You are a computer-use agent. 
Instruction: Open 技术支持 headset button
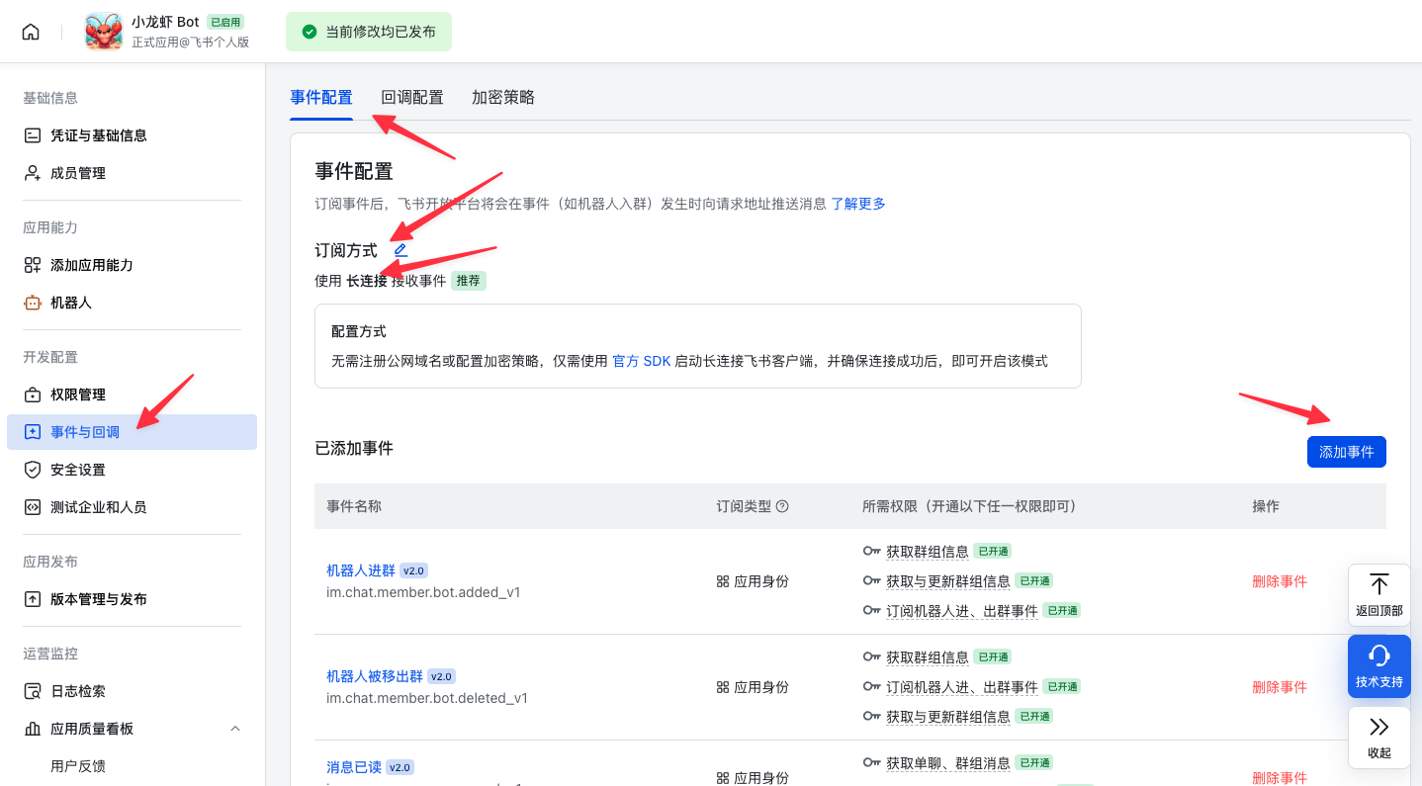[1379, 666]
